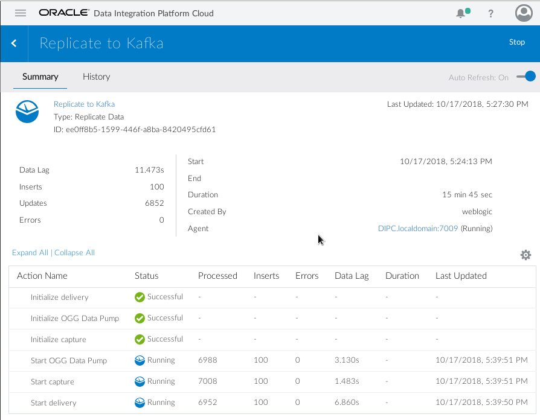540x420 pixels.
Task: Select the Summary tab
Action: (40, 77)
